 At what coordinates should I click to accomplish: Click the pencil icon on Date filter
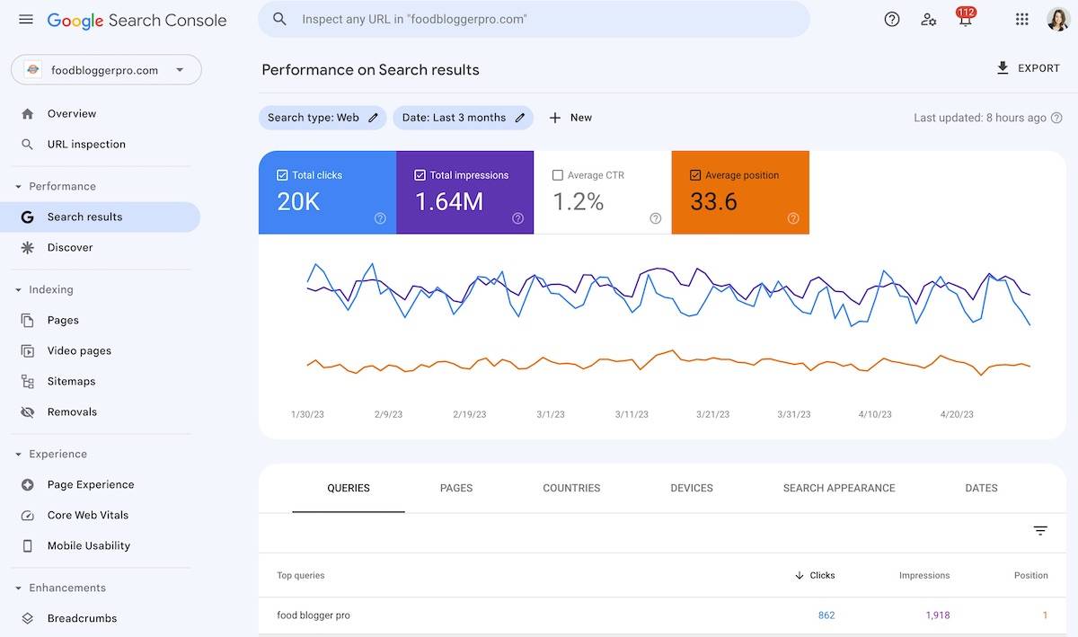coord(519,118)
